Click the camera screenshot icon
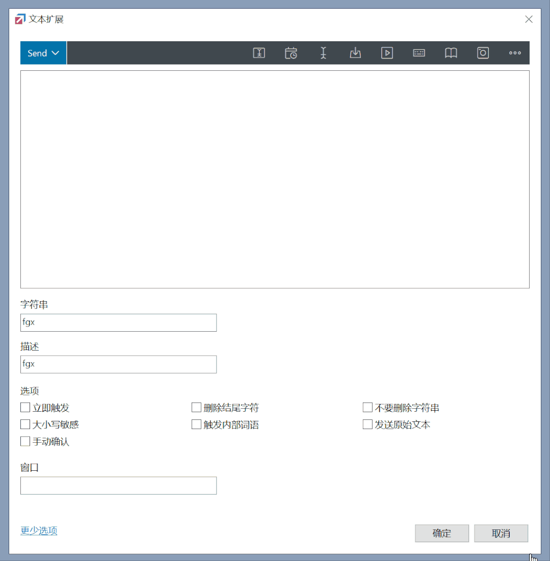550x561 pixels. coord(483,53)
